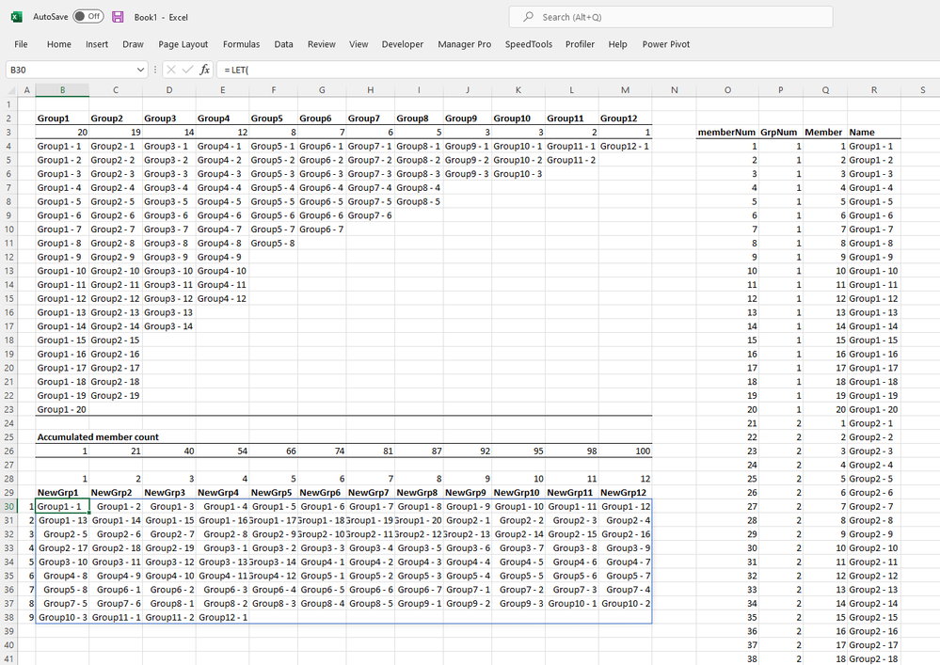Select Group12 - 1 cell in row 38
940x665 pixels.
222,617
